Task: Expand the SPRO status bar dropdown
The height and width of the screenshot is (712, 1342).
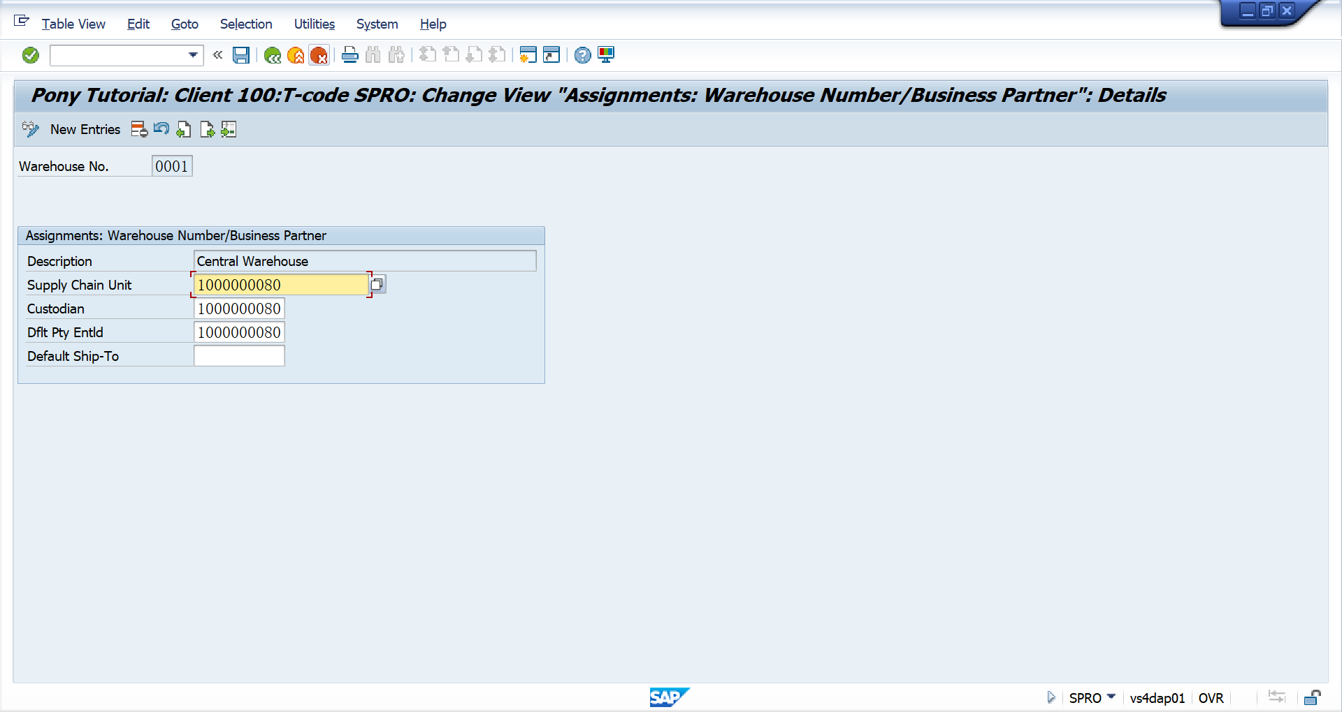Action: click(x=1113, y=697)
